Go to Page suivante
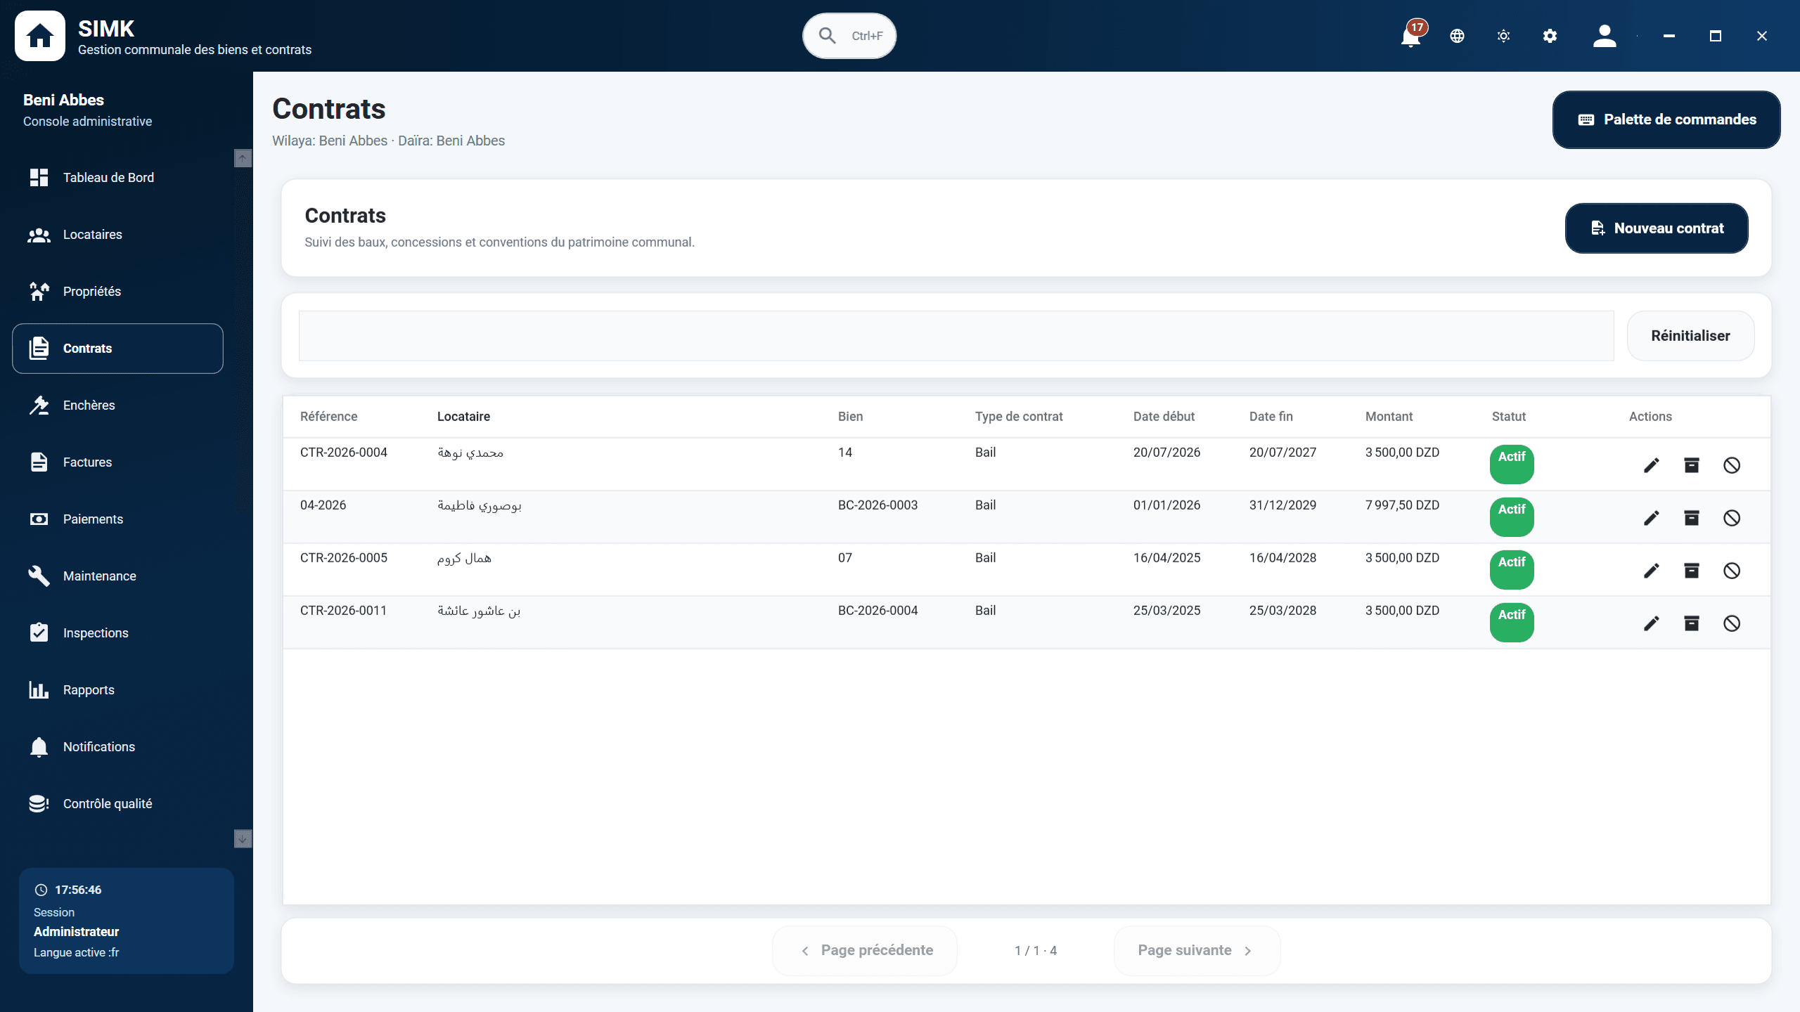 1197,951
